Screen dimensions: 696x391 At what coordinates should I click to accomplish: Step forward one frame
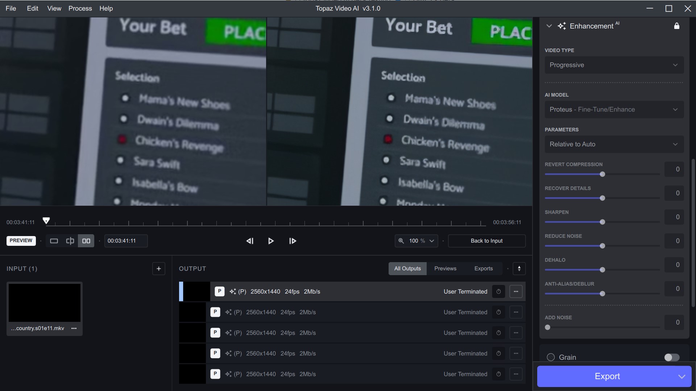click(293, 241)
